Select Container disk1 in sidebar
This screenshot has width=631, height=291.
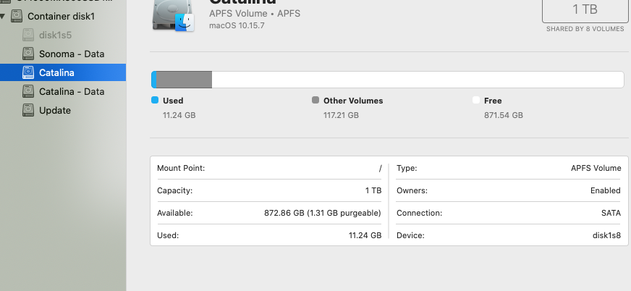[63, 16]
